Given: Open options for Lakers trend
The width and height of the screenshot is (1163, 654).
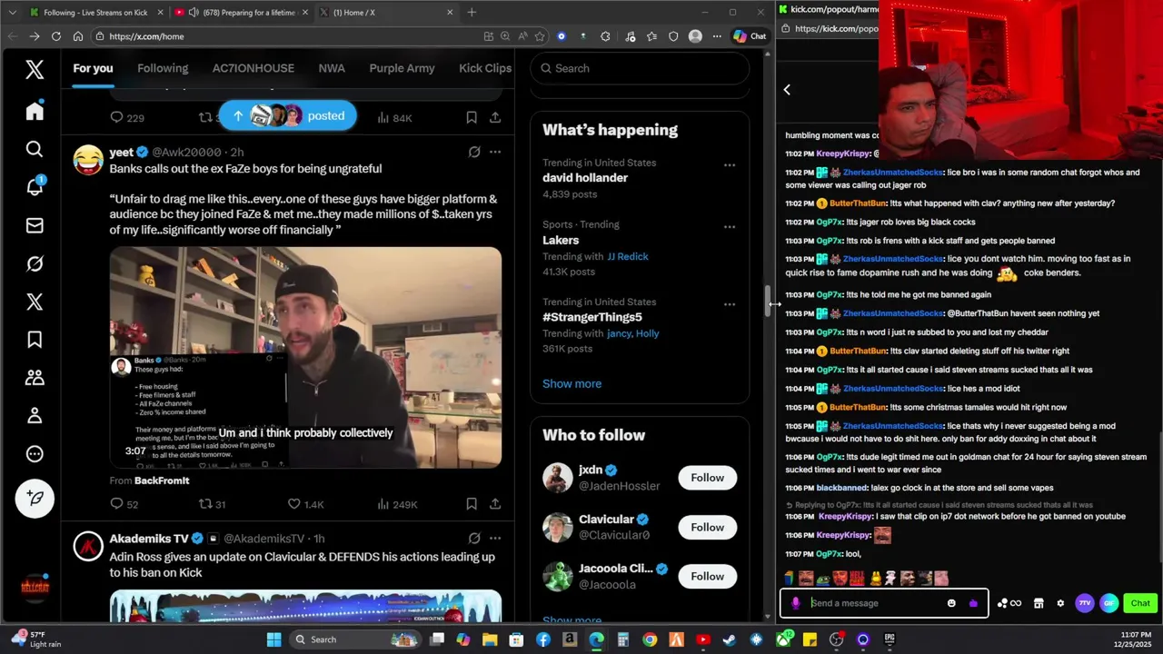Looking at the screenshot, I should tap(730, 227).
